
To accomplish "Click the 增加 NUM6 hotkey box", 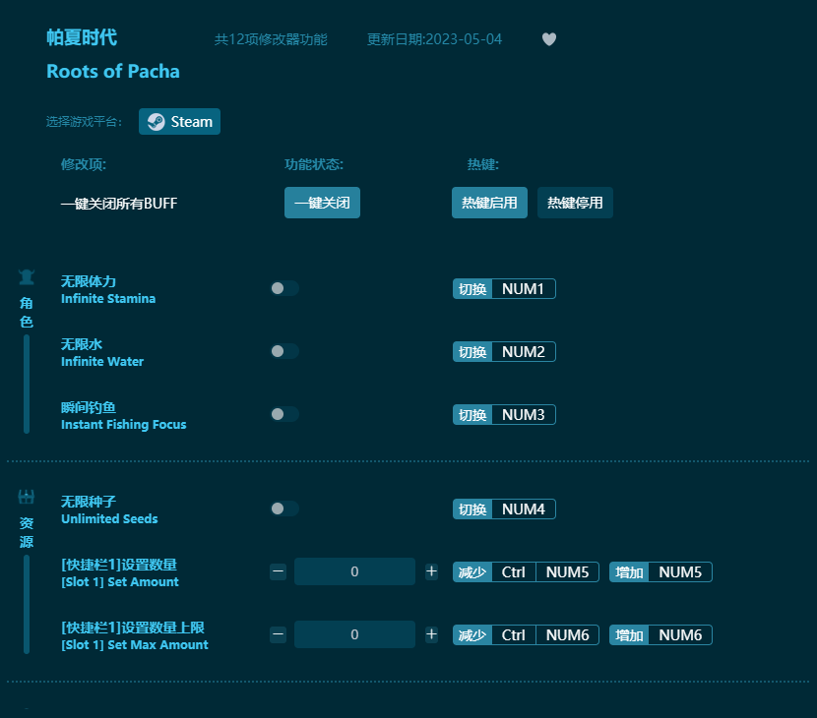I will [x=660, y=635].
